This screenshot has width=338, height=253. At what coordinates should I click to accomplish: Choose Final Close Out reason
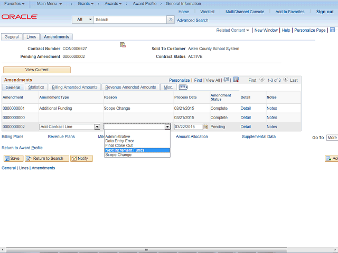pyautogui.click(x=137, y=145)
